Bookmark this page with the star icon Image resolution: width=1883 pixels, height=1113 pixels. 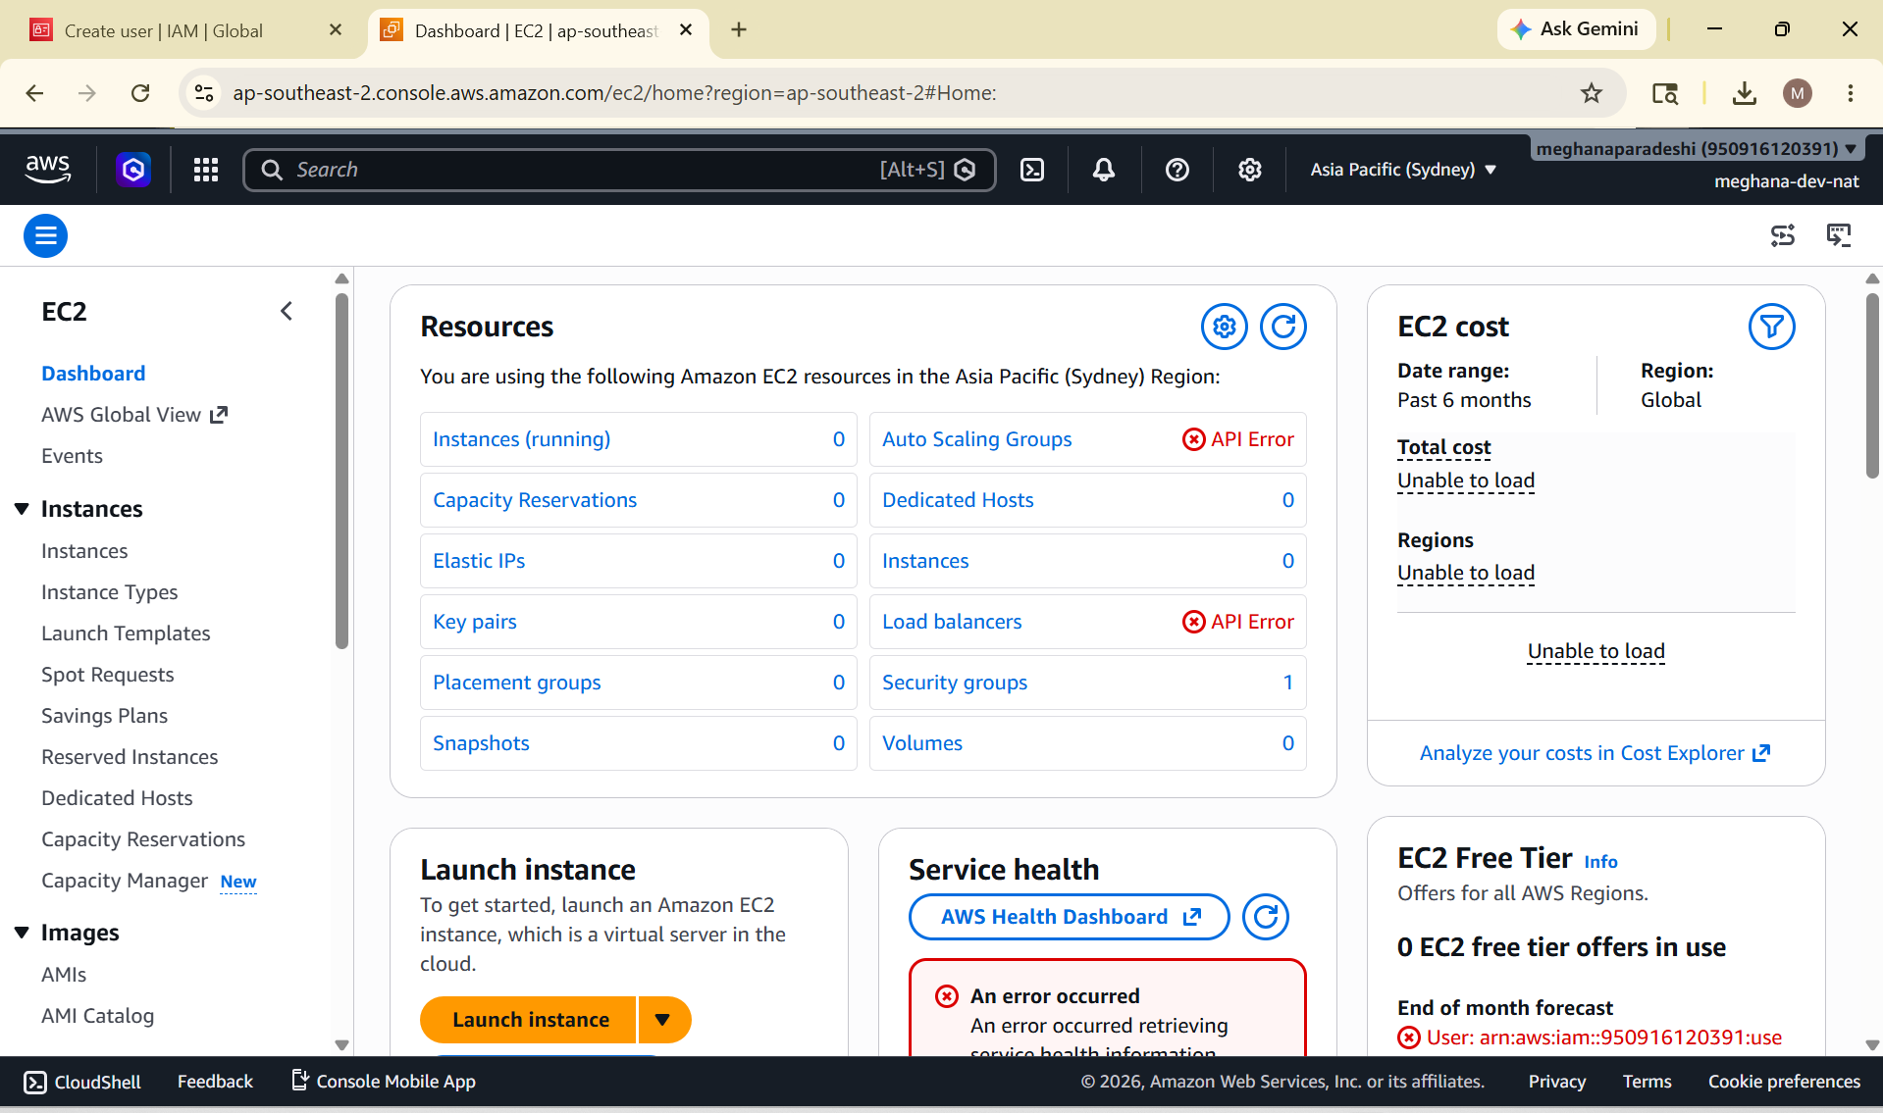(x=1592, y=93)
